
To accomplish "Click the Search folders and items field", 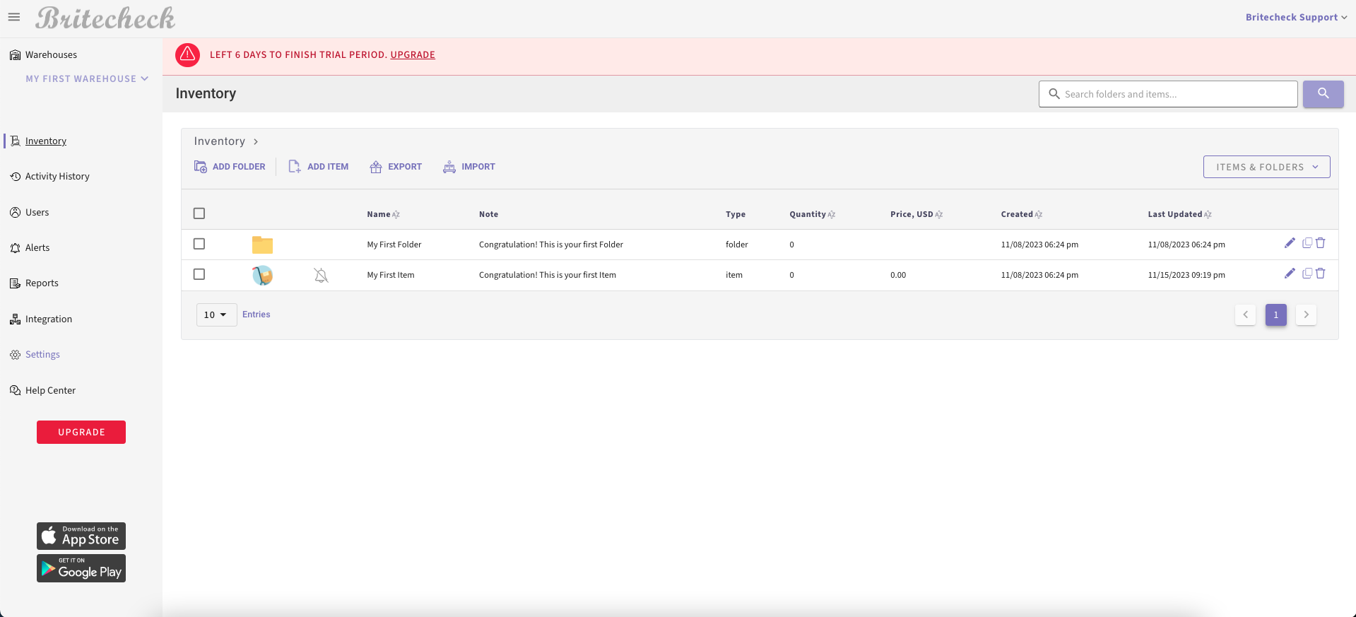I will pos(1168,94).
